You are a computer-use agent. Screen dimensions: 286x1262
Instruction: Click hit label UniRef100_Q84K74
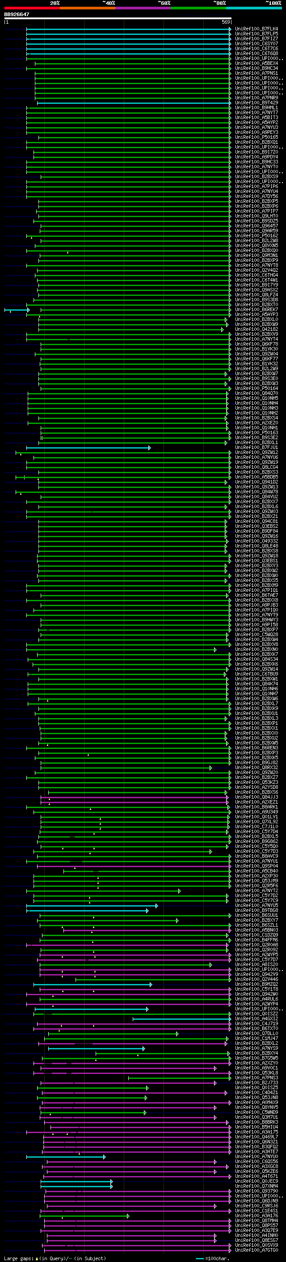coord(257,684)
